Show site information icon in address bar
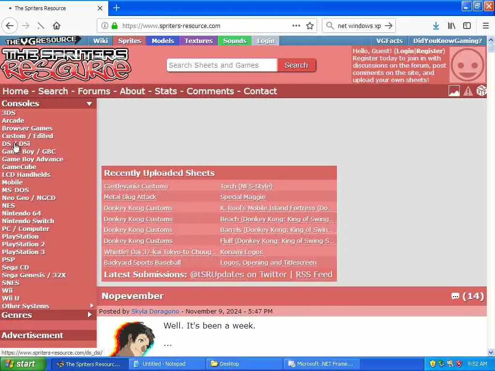This screenshot has height=371, width=495. point(105,26)
